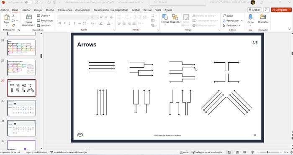Viewport: 293px width, 155px height.
Task: Open the Insertar ribbon tab
Action: point(26,10)
